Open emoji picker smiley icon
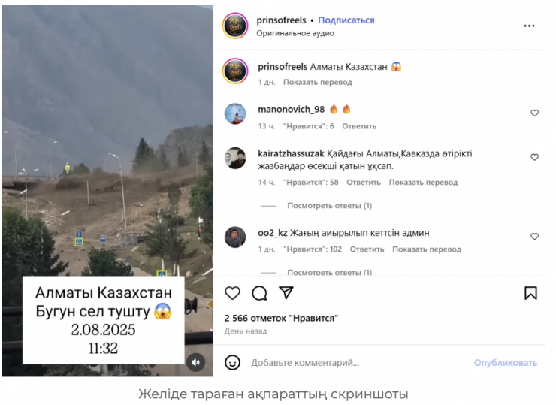This screenshot has width=556, height=405. click(233, 362)
